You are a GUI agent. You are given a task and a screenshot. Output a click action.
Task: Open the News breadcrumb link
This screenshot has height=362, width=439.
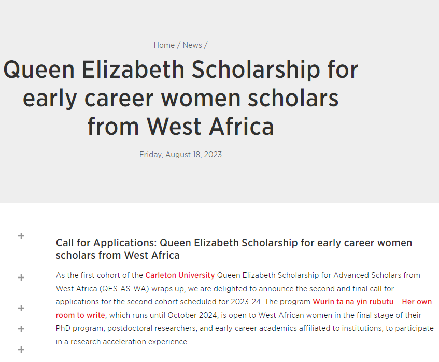(192, 45)
